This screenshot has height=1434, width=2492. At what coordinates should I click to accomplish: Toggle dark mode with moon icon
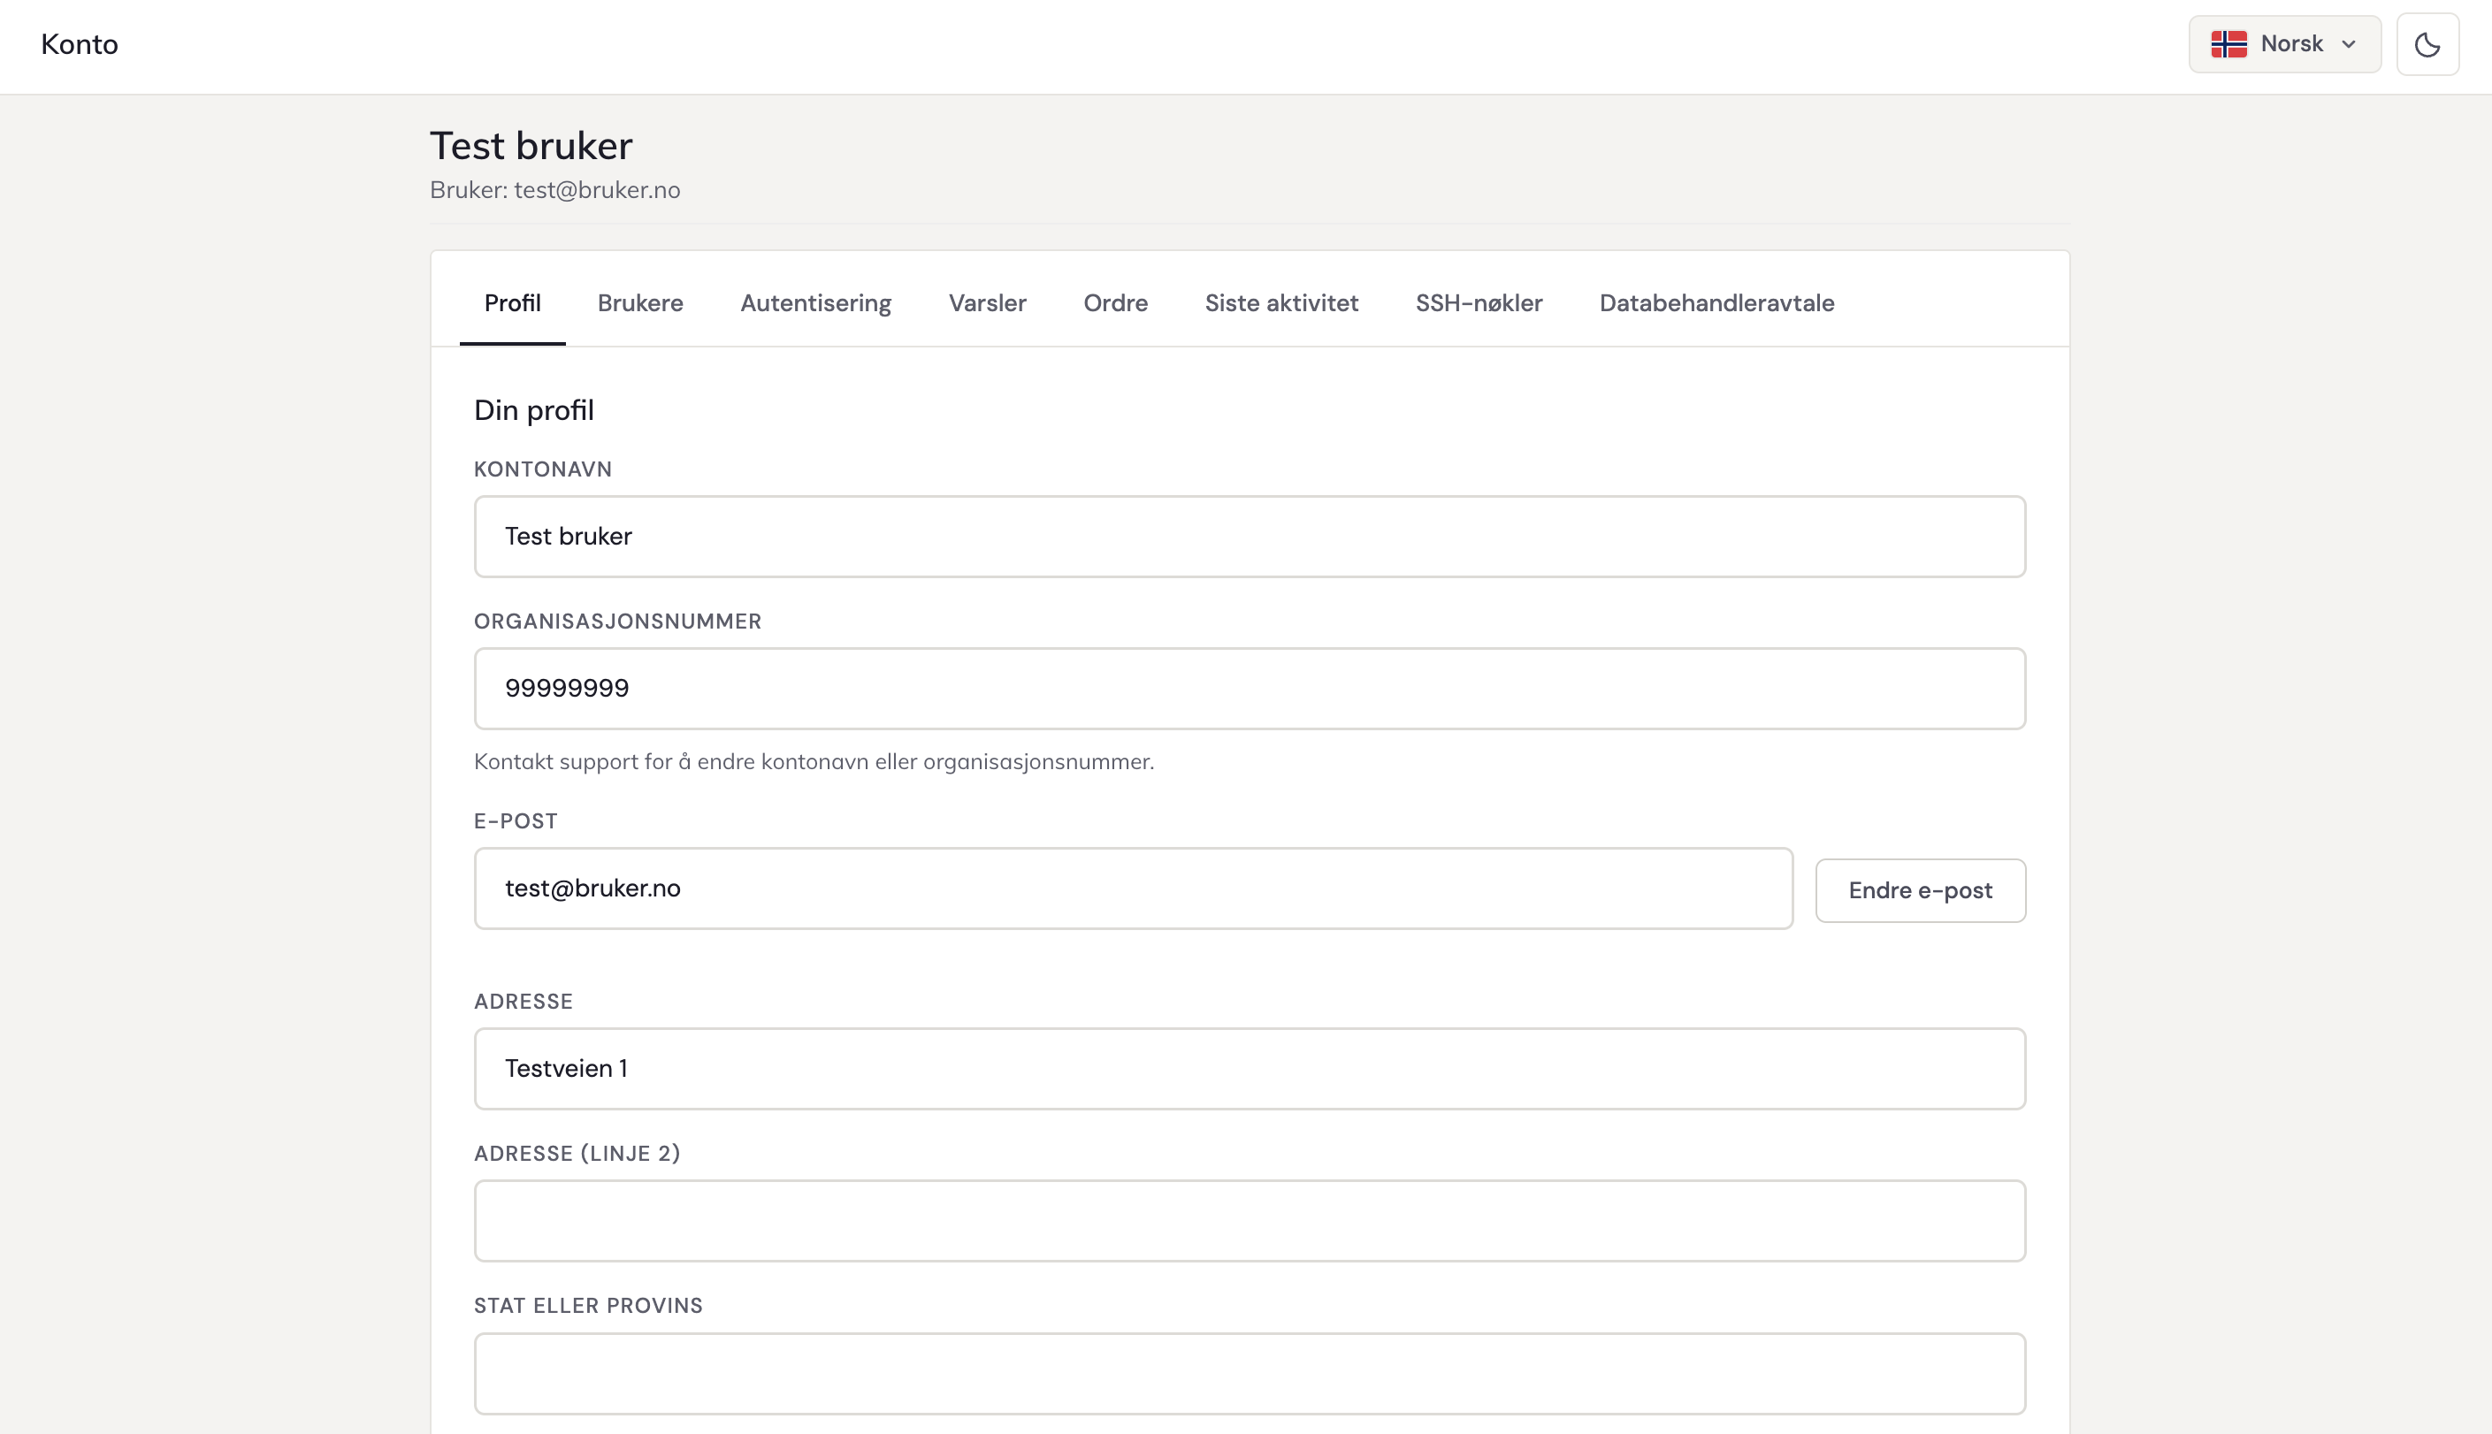(2427, 44)
